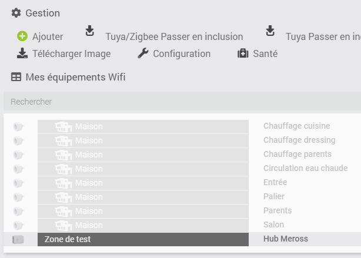
Task: Open the Hub Meross equipment
Action: tap(286, 239)
